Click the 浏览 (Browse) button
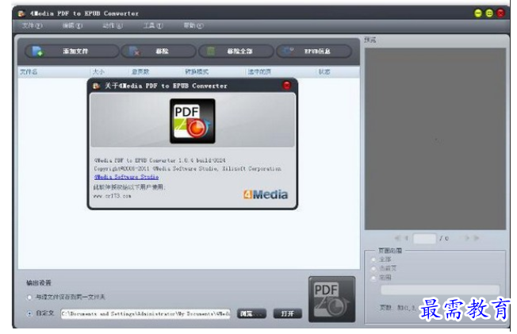 251,313
